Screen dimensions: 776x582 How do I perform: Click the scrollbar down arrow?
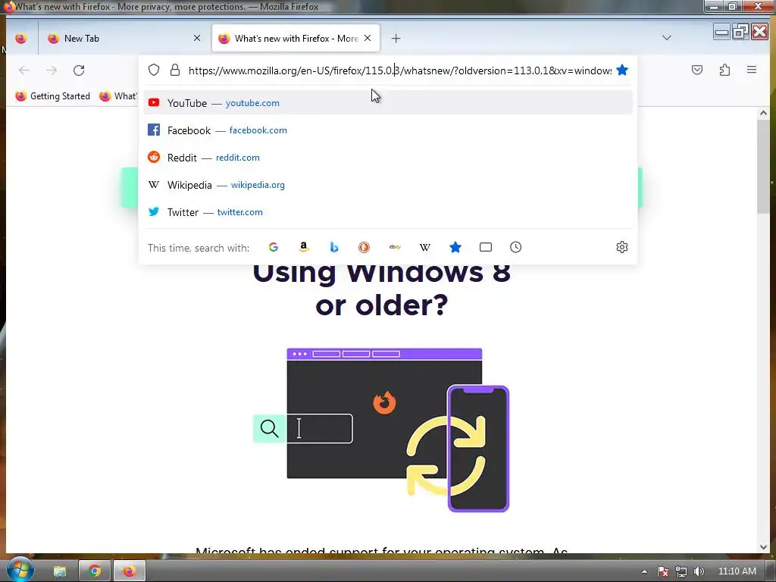(763, 547)
